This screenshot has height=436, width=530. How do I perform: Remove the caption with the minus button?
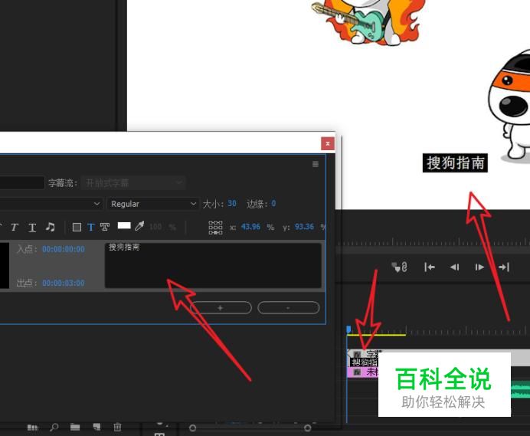point(288,308)
